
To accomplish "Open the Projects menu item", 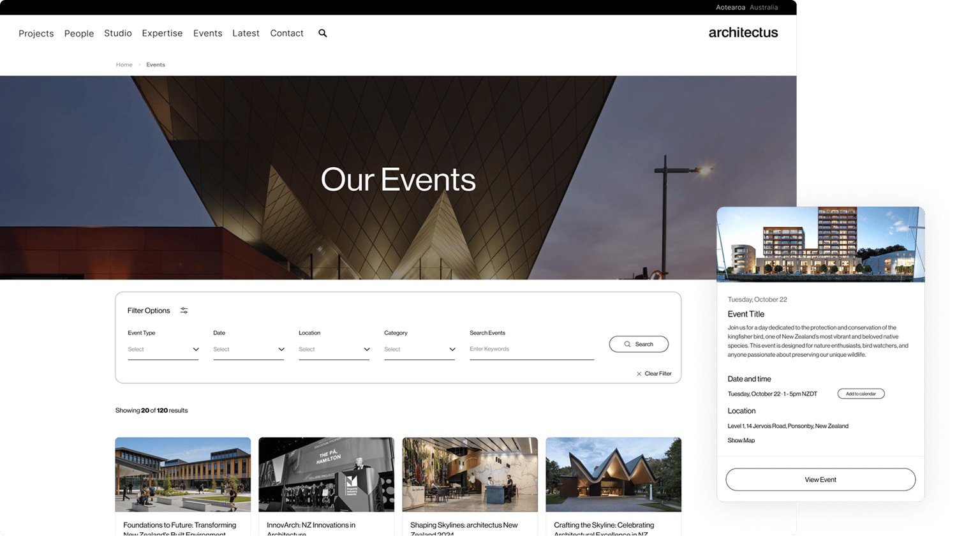I will [x=36, y=33].
